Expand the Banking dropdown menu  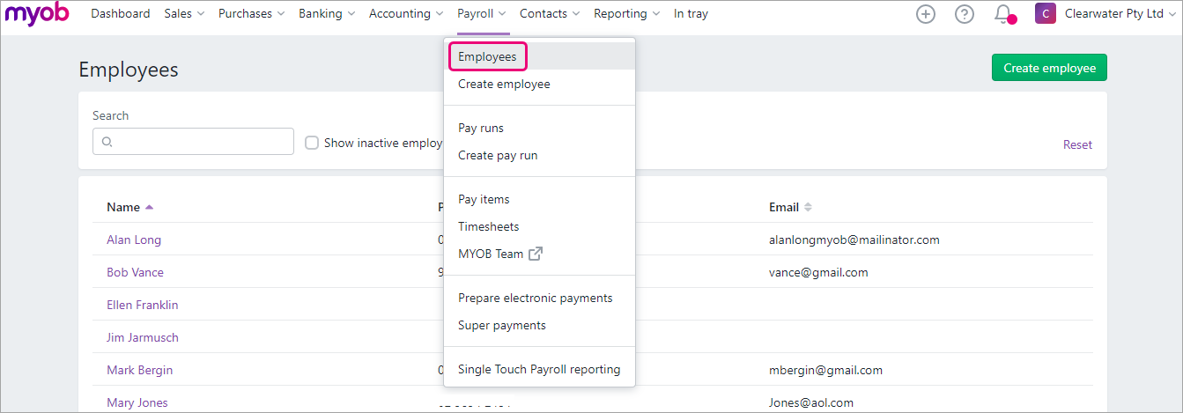(x=326, y=14)
